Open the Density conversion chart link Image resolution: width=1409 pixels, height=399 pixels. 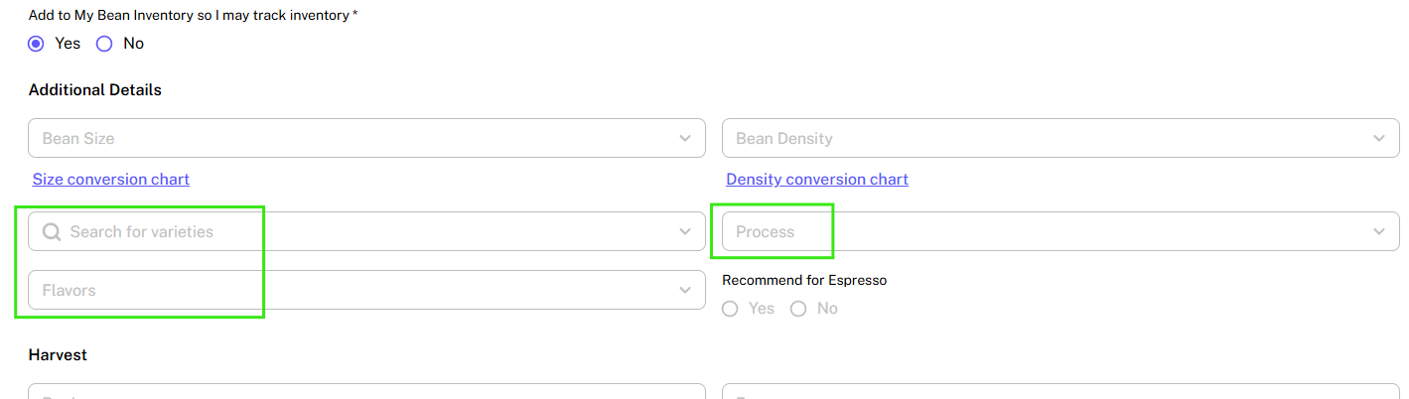(817, 180)
